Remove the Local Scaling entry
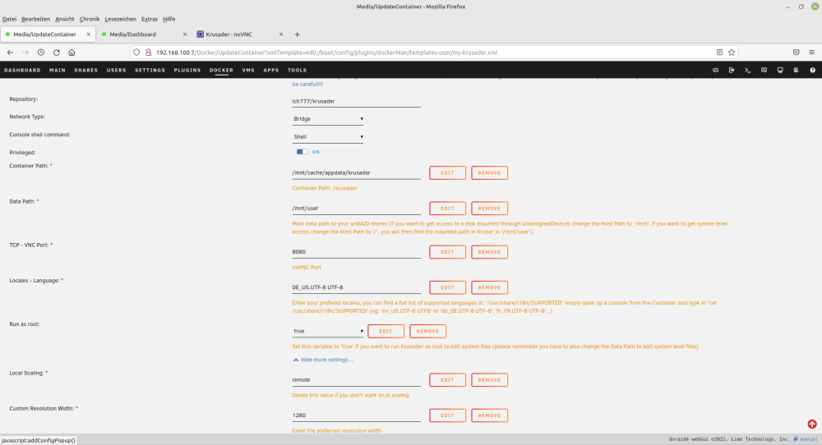Image resolution: width=822 pixels, height=445 pixels. coord(489,380)
